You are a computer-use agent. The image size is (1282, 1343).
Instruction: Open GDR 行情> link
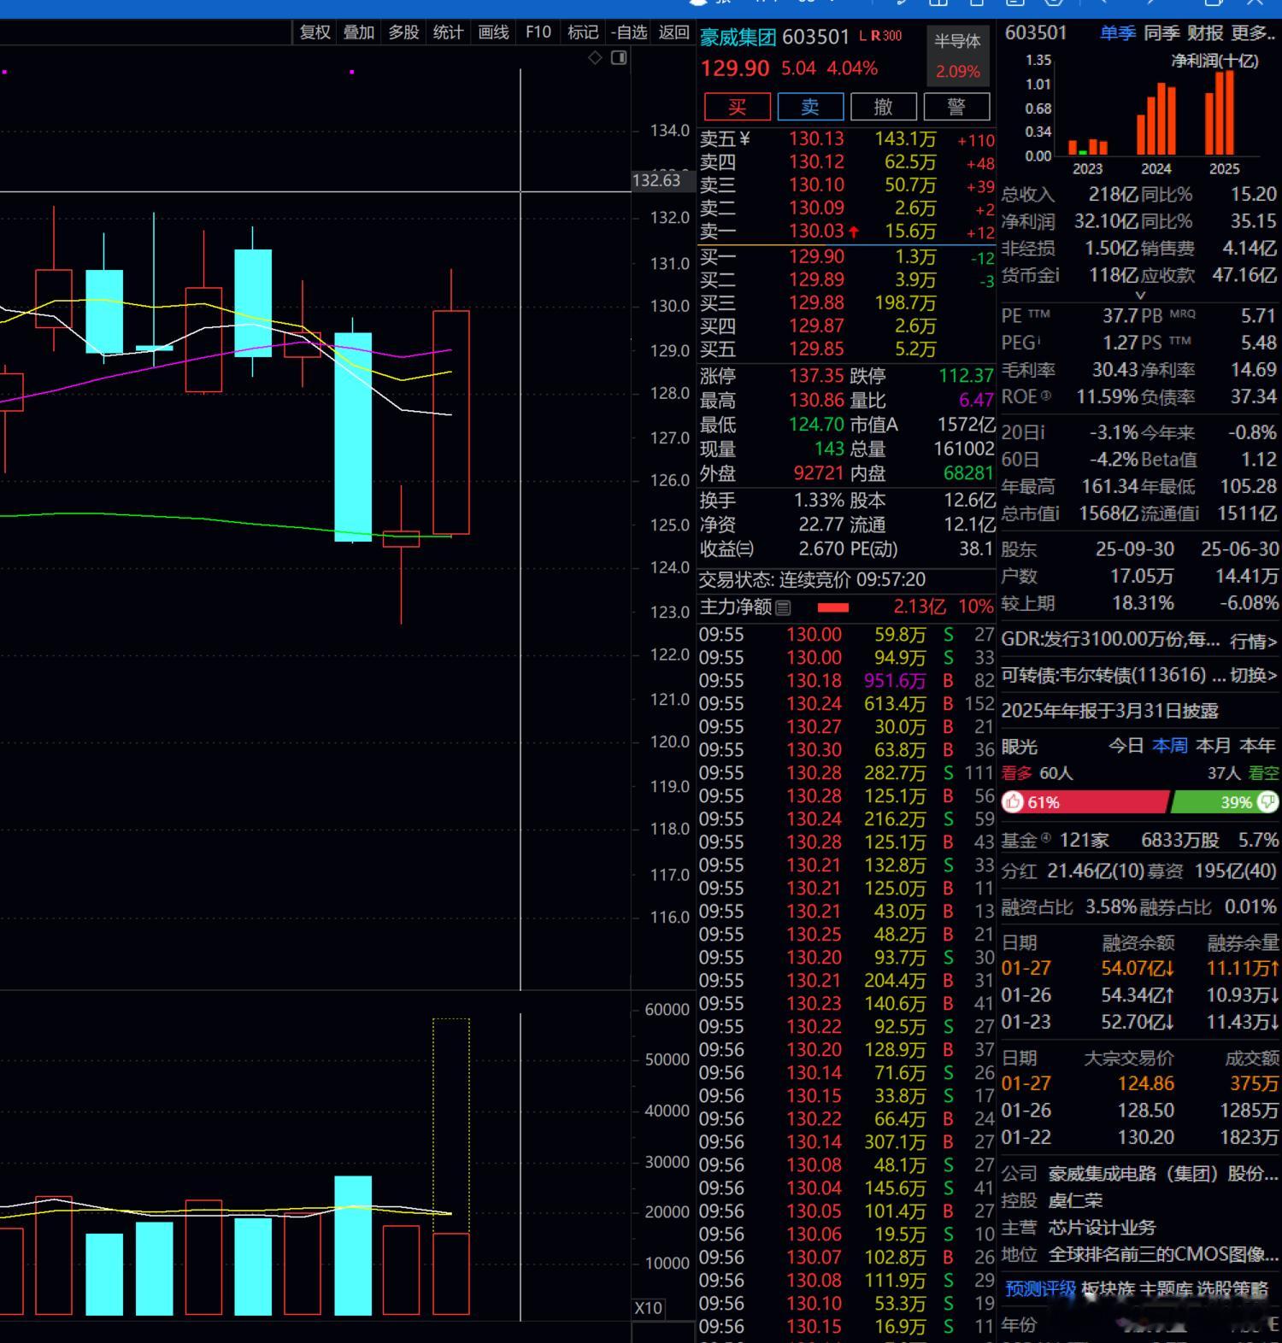pos(1253,641)
